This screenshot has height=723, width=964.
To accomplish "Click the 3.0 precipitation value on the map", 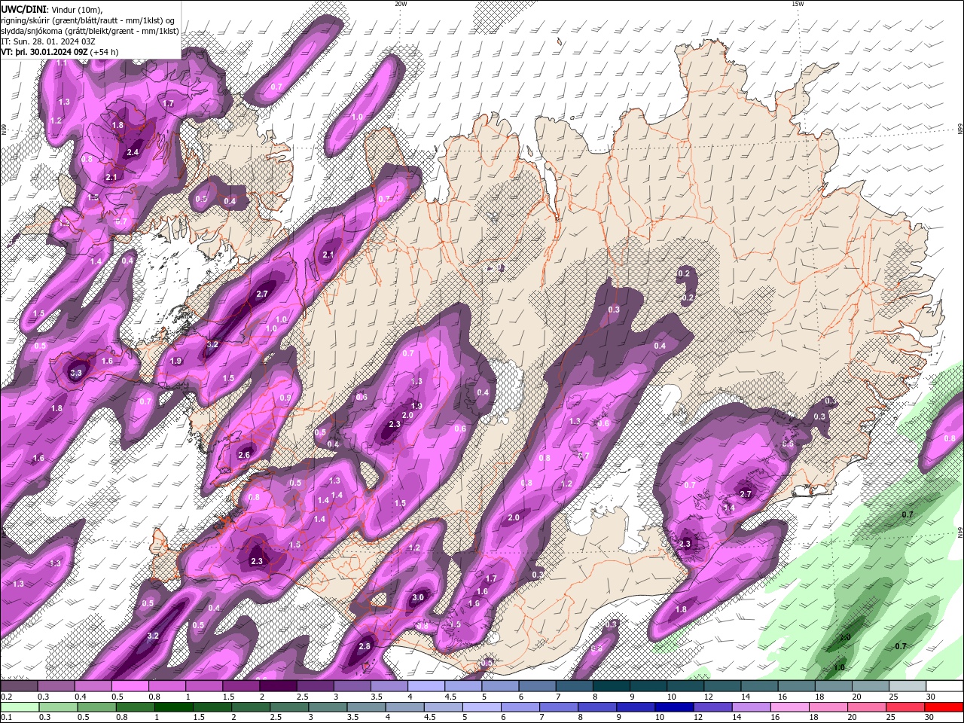I will click(x=418, y=598).
